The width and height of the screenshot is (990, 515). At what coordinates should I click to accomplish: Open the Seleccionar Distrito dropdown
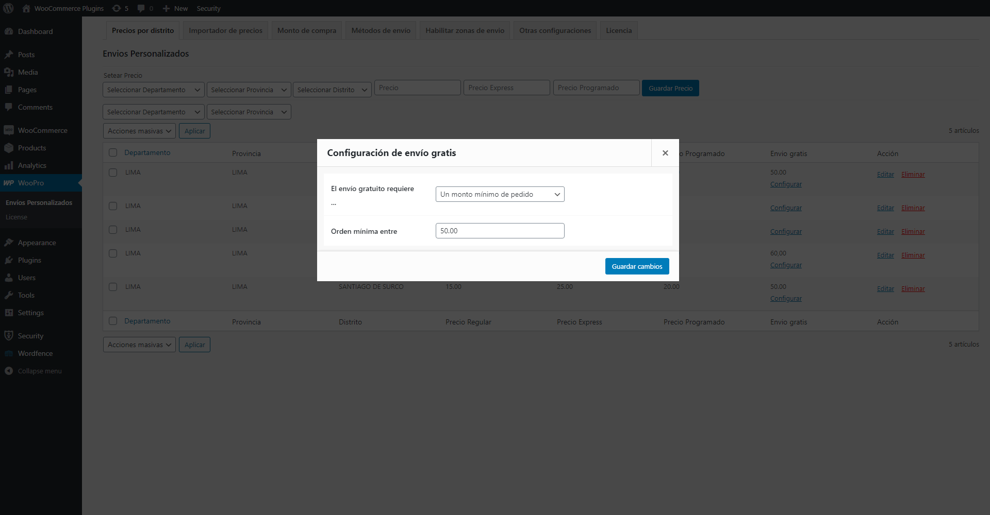332,90
